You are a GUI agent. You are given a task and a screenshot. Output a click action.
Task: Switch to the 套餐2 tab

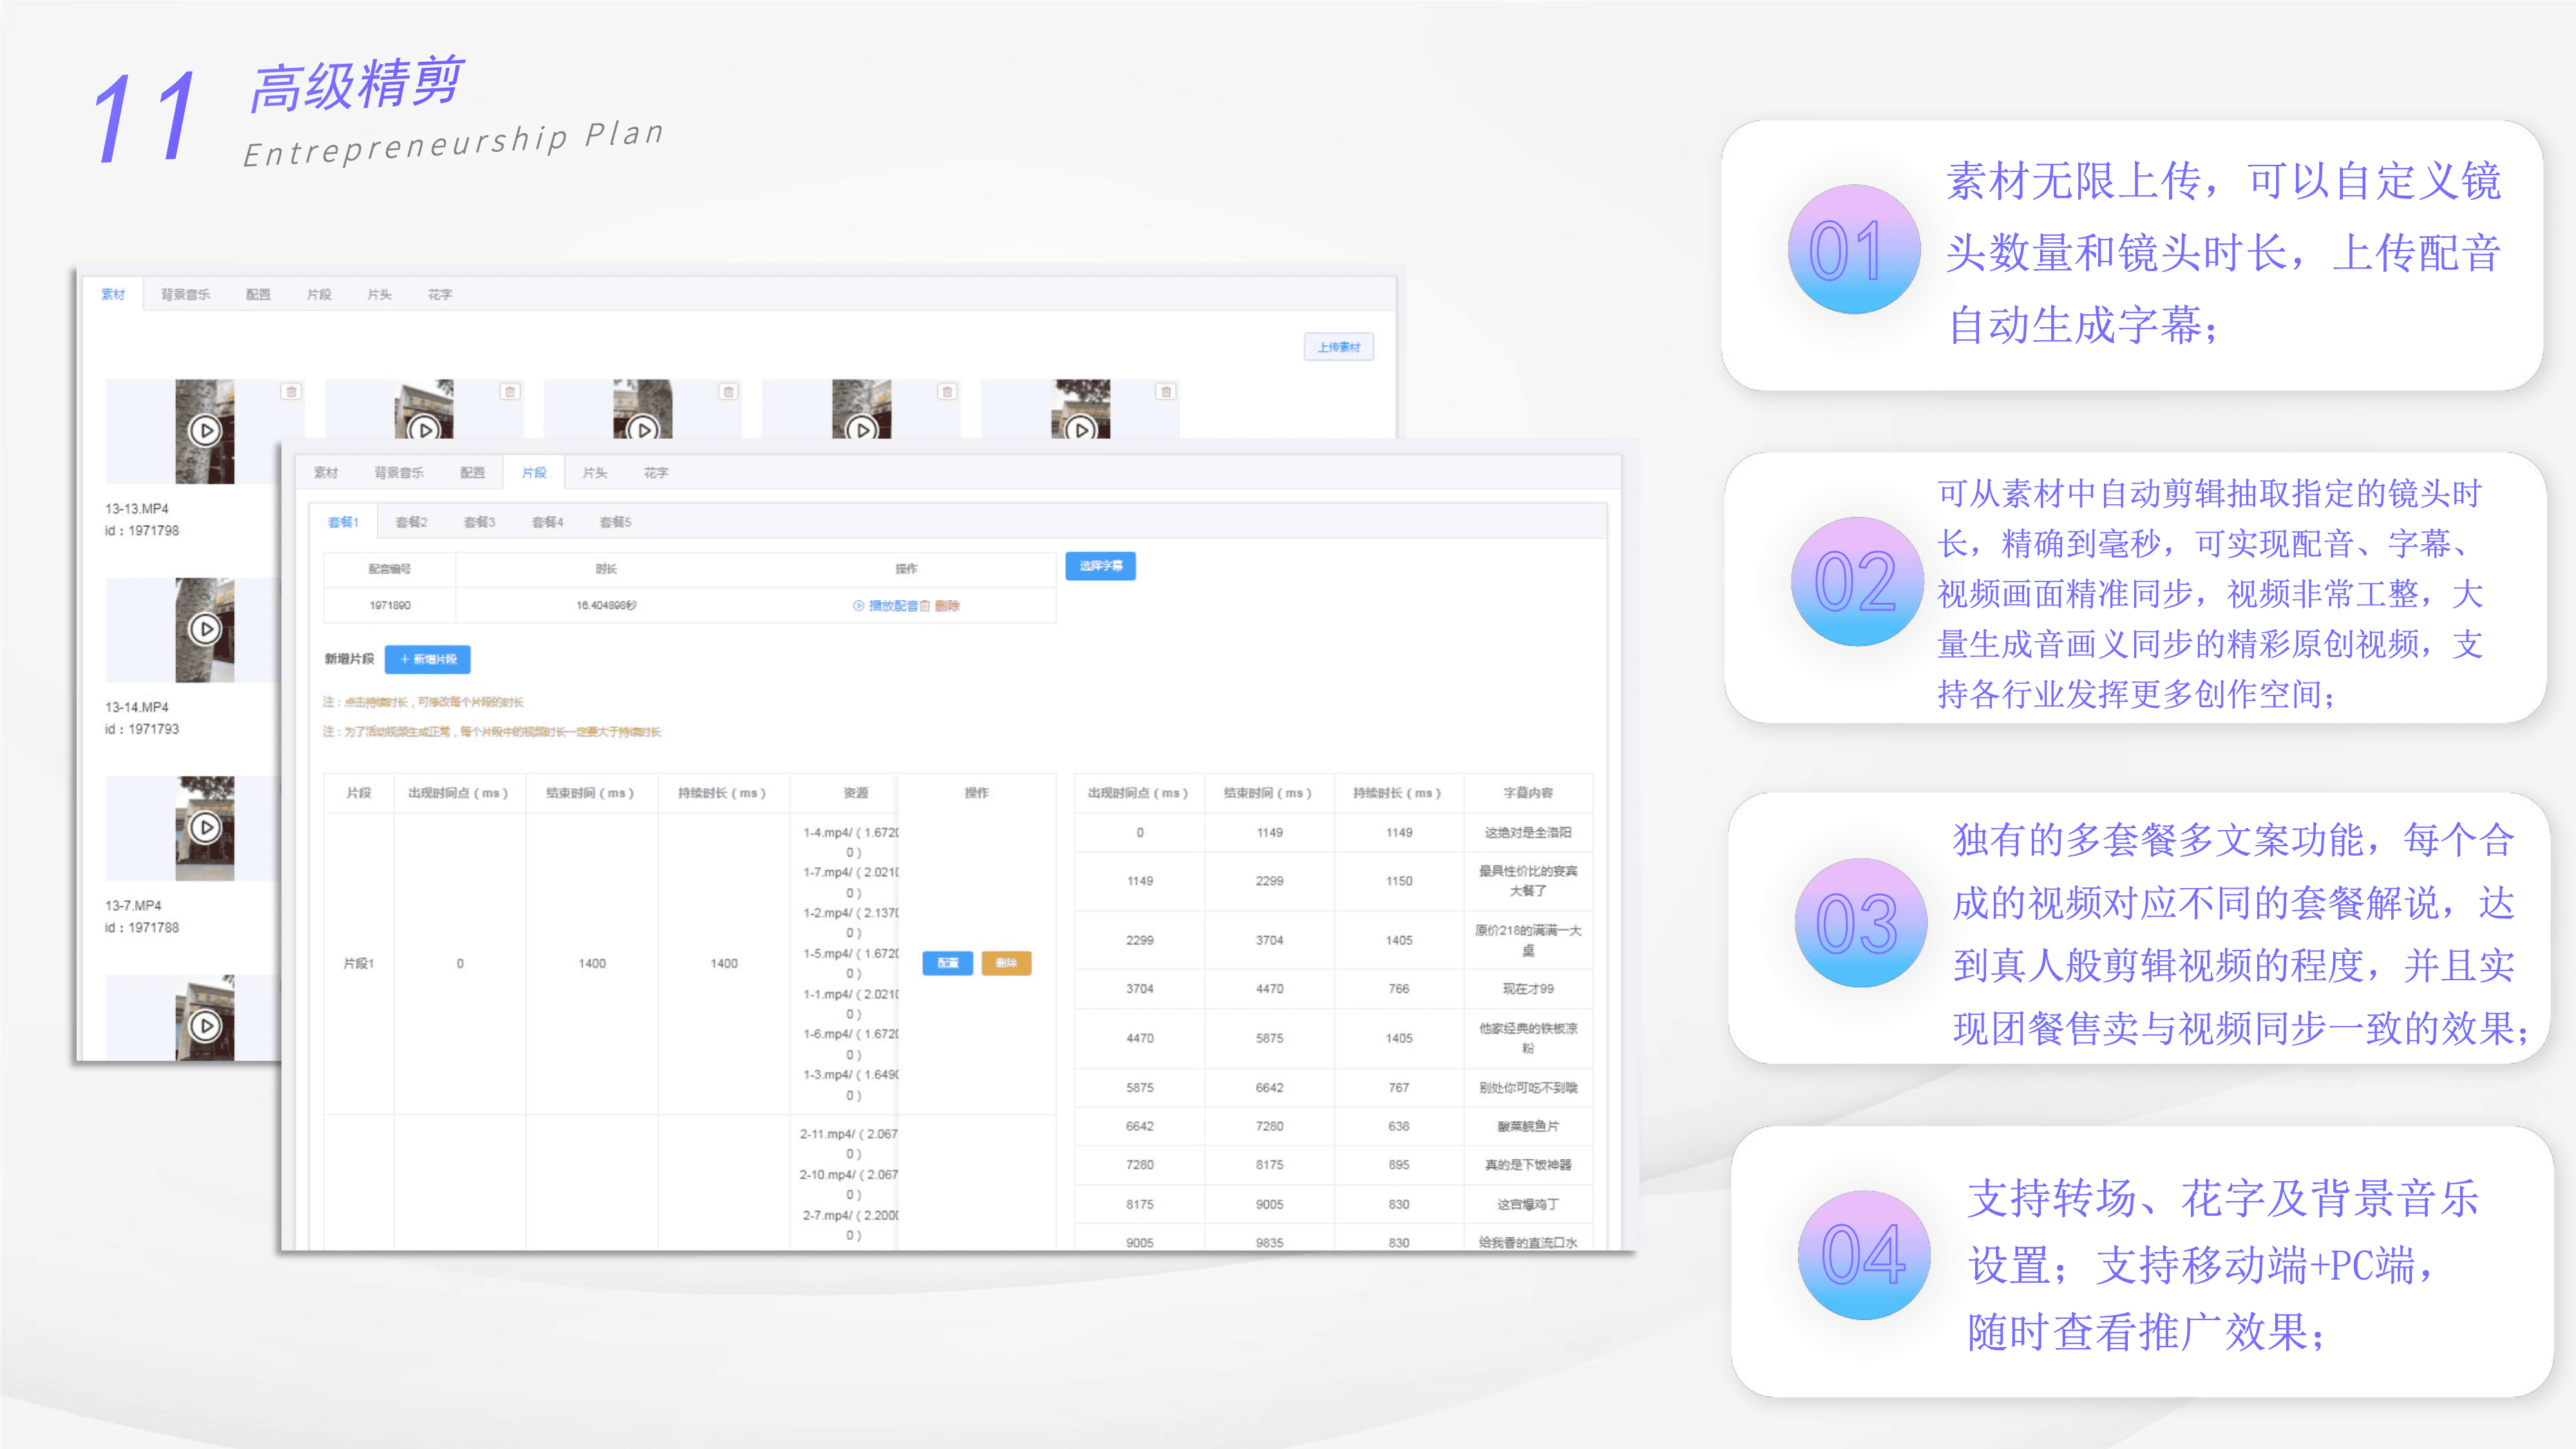pos(411,522)
